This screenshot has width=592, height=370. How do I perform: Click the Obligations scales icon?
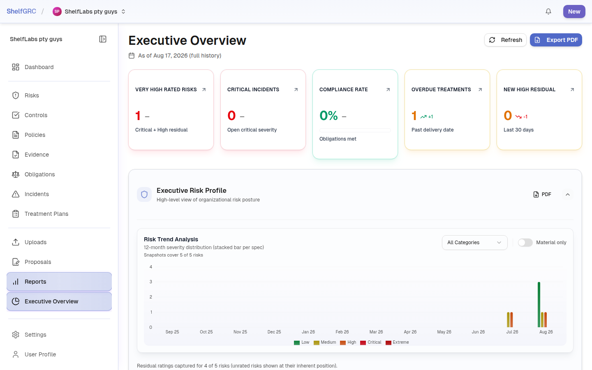coord(16,174)
